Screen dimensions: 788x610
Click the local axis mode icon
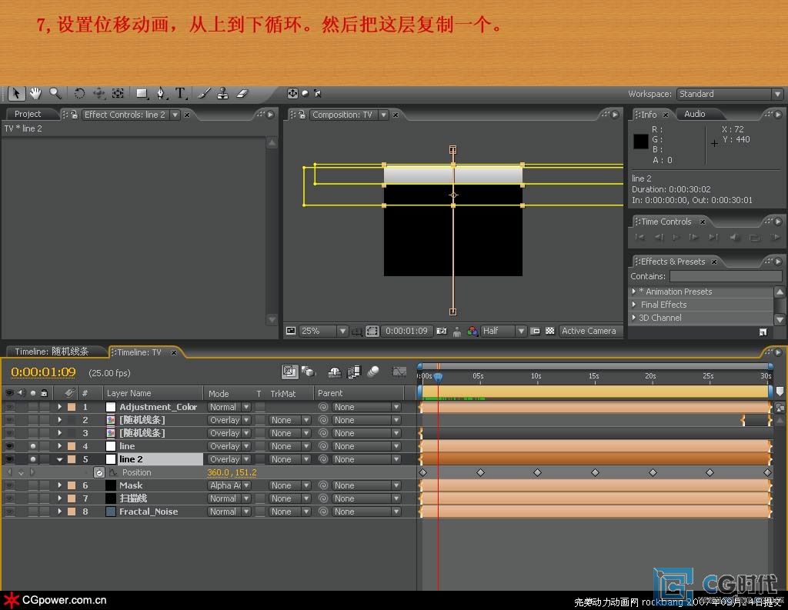click(x=292, y=93)
